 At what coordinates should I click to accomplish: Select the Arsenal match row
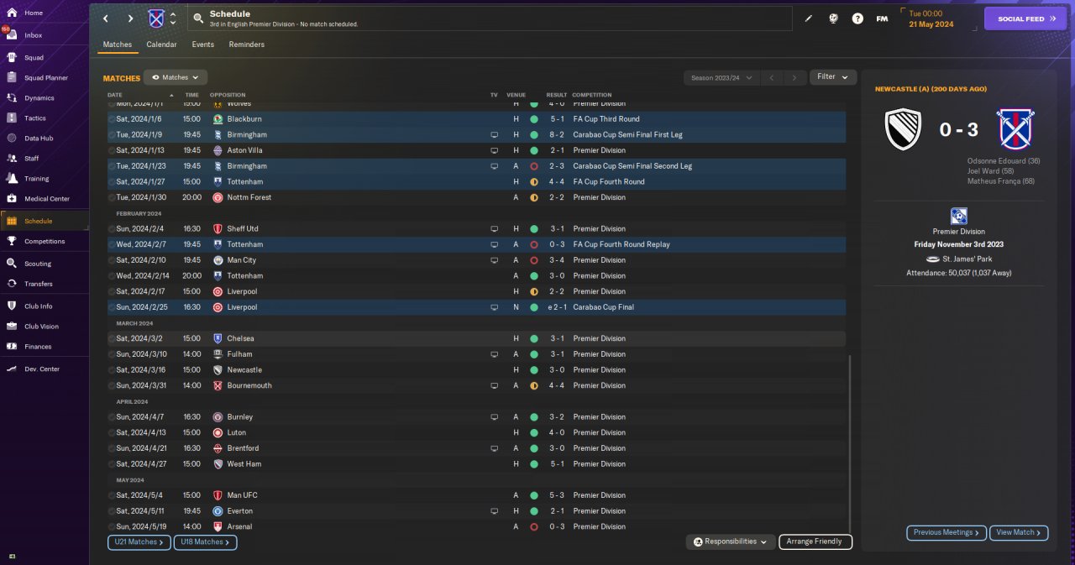point(476,526)
